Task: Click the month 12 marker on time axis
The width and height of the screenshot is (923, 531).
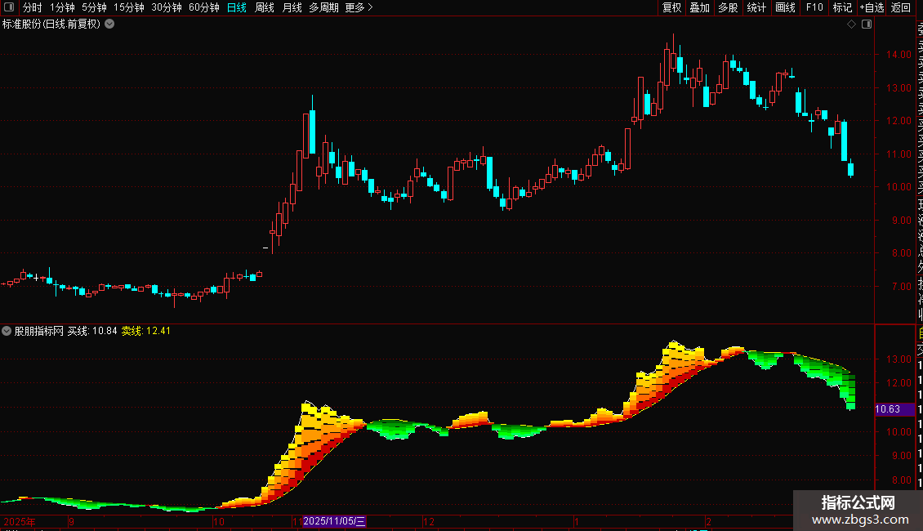Action: 429,521
